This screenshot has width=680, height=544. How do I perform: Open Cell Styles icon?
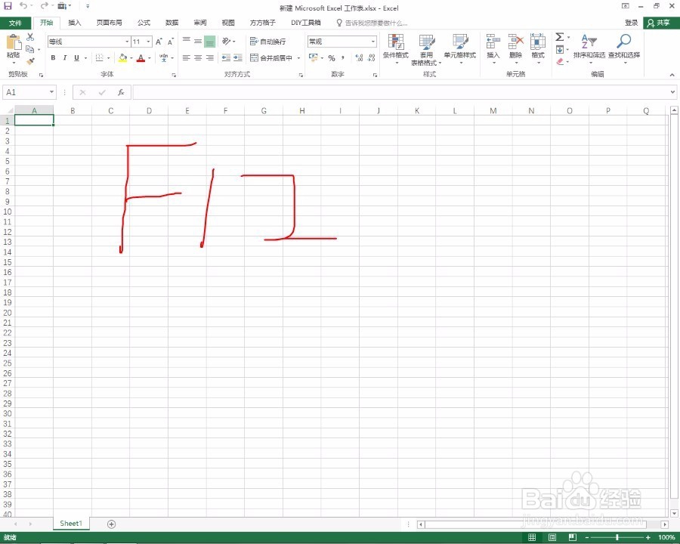coord(460,42)
